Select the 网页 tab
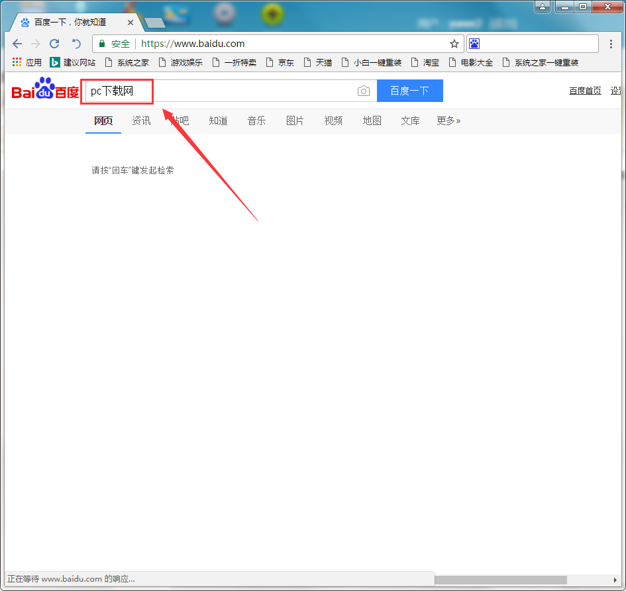The width and height of the screenshot is (626, 591). [103, 121]
